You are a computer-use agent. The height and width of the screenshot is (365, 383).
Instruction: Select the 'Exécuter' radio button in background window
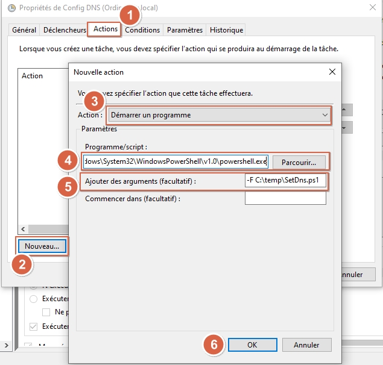point(33,299)
